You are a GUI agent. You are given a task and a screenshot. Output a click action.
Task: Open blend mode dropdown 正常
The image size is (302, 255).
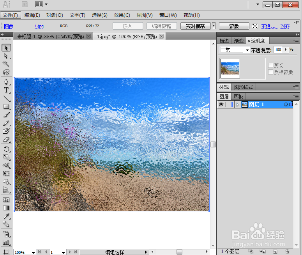click(x=247, y=50)
